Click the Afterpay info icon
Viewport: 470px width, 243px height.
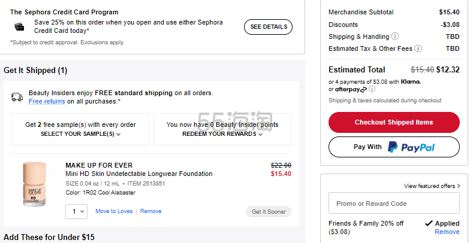(x=372, y=89)
